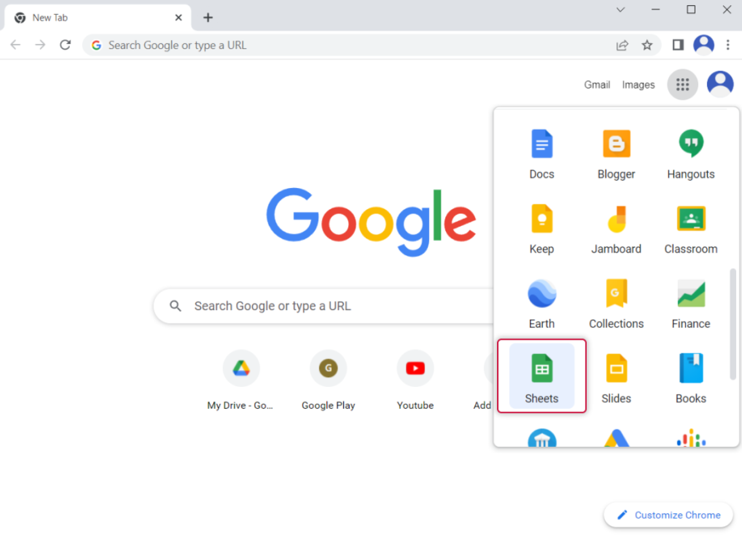Toggle the Google apps grid launcher
This screenshot has width=742, height=538.
[683, 85]
